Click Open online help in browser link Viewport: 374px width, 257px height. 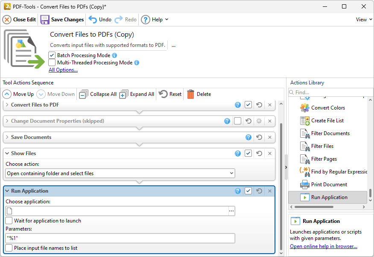323,246
